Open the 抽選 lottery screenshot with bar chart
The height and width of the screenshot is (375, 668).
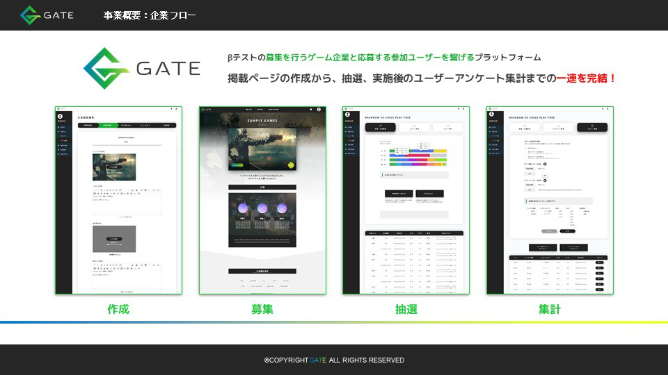point(406,200)
